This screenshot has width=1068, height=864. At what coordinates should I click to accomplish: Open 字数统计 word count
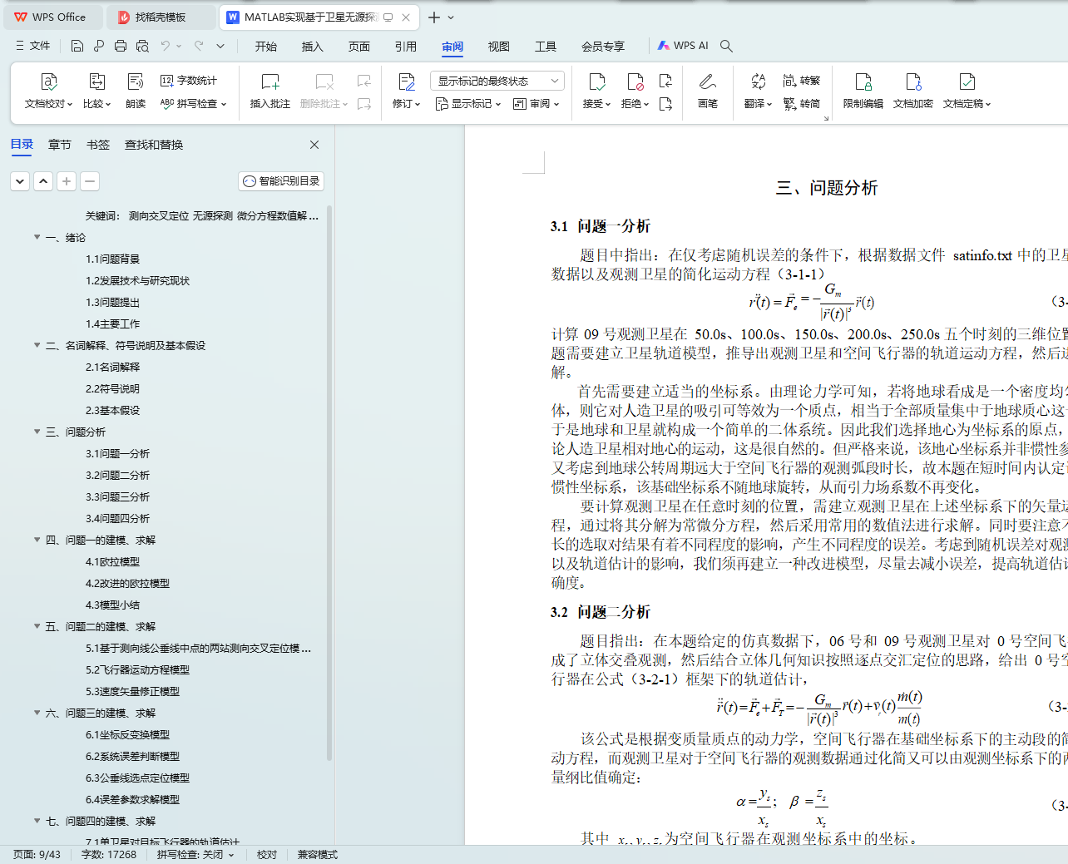(189, 81)
